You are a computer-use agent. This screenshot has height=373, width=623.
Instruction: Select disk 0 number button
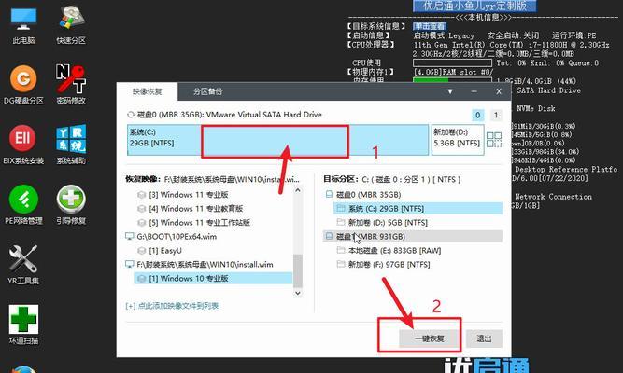tap(477, 115)
